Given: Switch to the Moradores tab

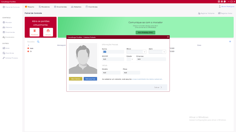Looking at the screenshot, I should click(44, 7).
